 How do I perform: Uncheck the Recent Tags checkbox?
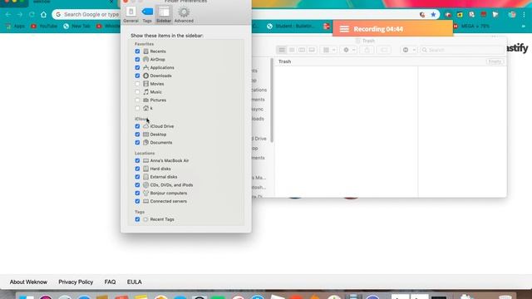pyautogui.click(x=137, y=219)
